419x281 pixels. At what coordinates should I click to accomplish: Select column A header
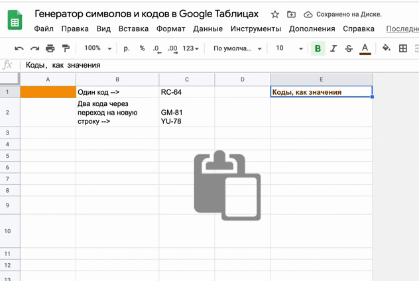click(48, 80)
